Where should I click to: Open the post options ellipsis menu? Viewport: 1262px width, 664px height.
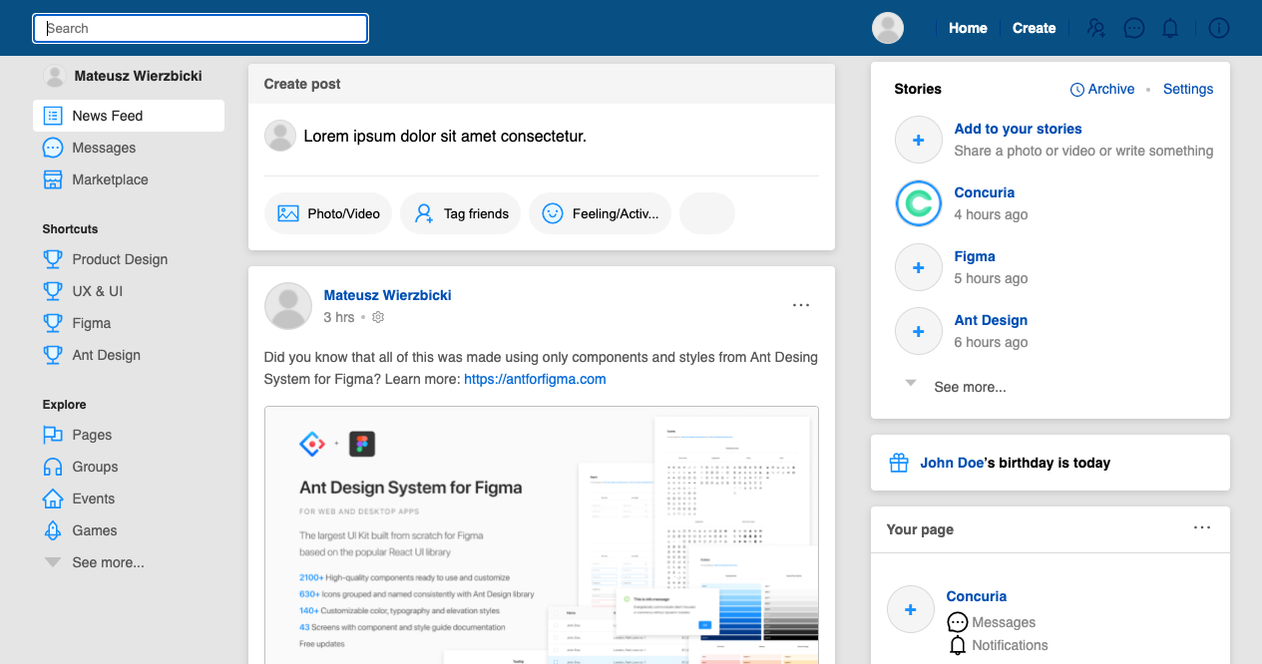pyautogui.click(x=801, y=305)
